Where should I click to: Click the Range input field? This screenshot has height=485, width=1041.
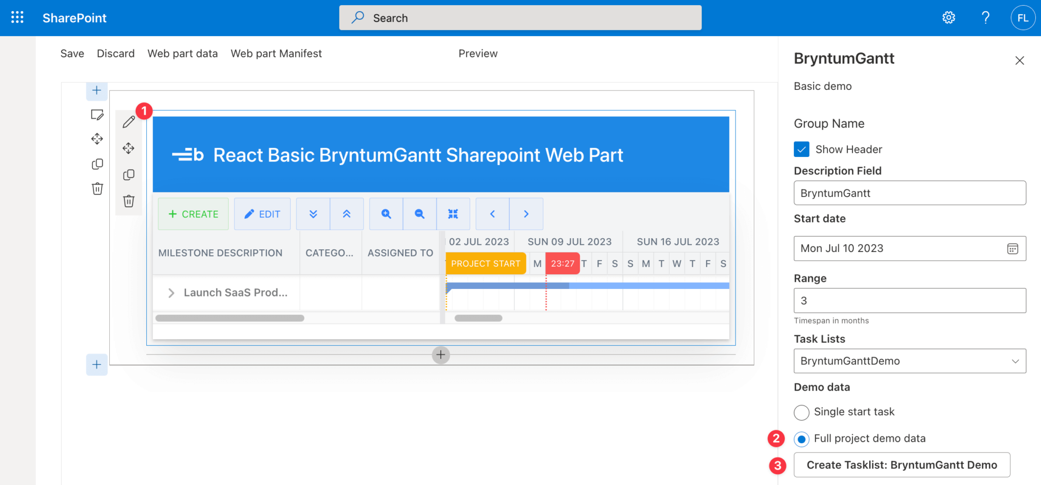[910, 301]
